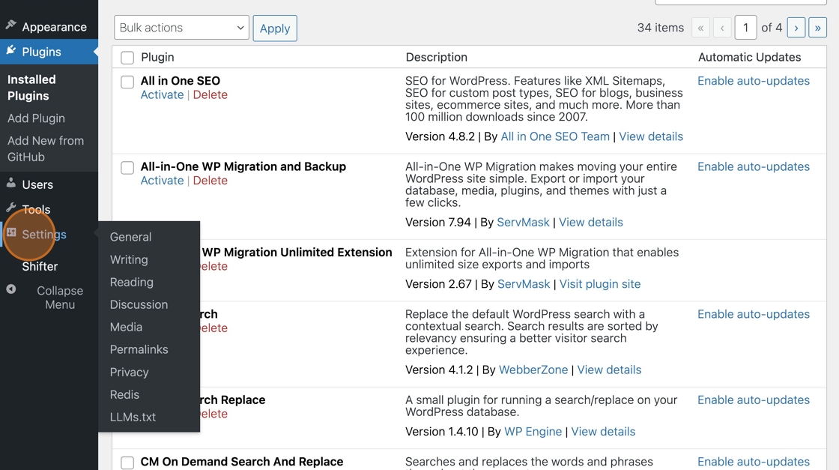Click 'Version 4.1.2' text
Screen dimensions: 839x470
pos(439,370)
